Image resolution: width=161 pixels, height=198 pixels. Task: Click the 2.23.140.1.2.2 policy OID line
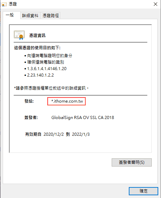pos(40,75)
